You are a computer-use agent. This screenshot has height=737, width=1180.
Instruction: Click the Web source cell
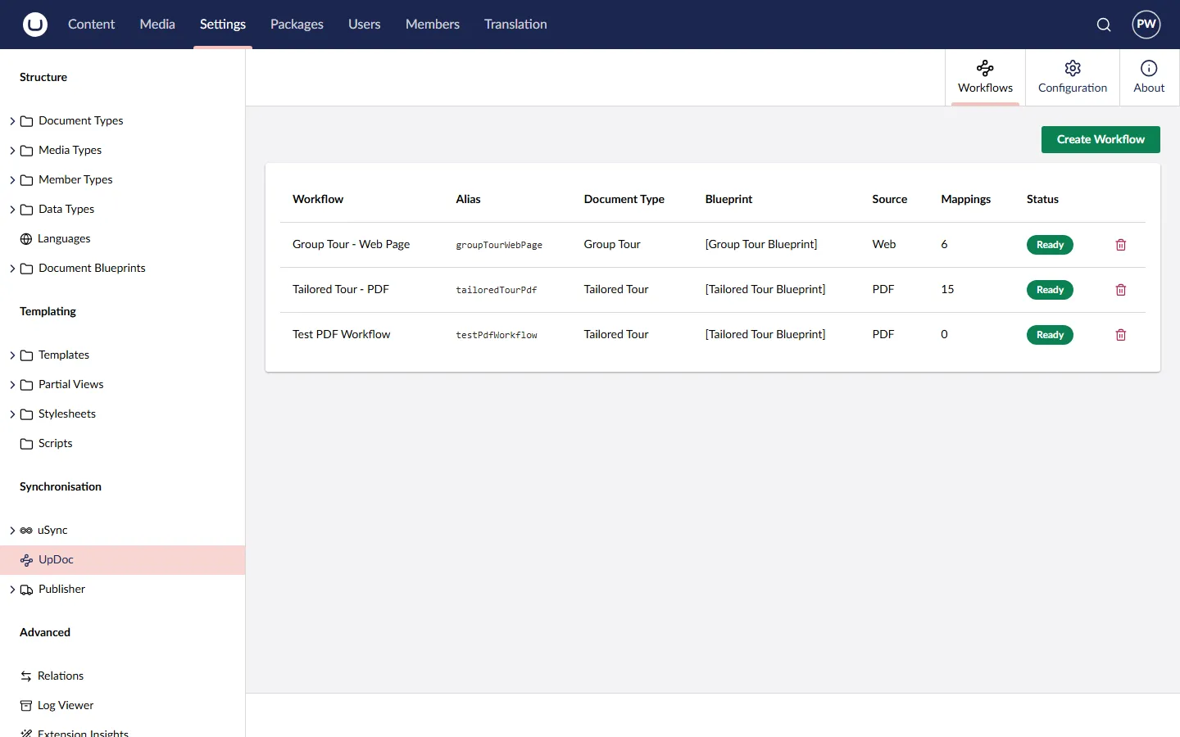tap(884, 245)
